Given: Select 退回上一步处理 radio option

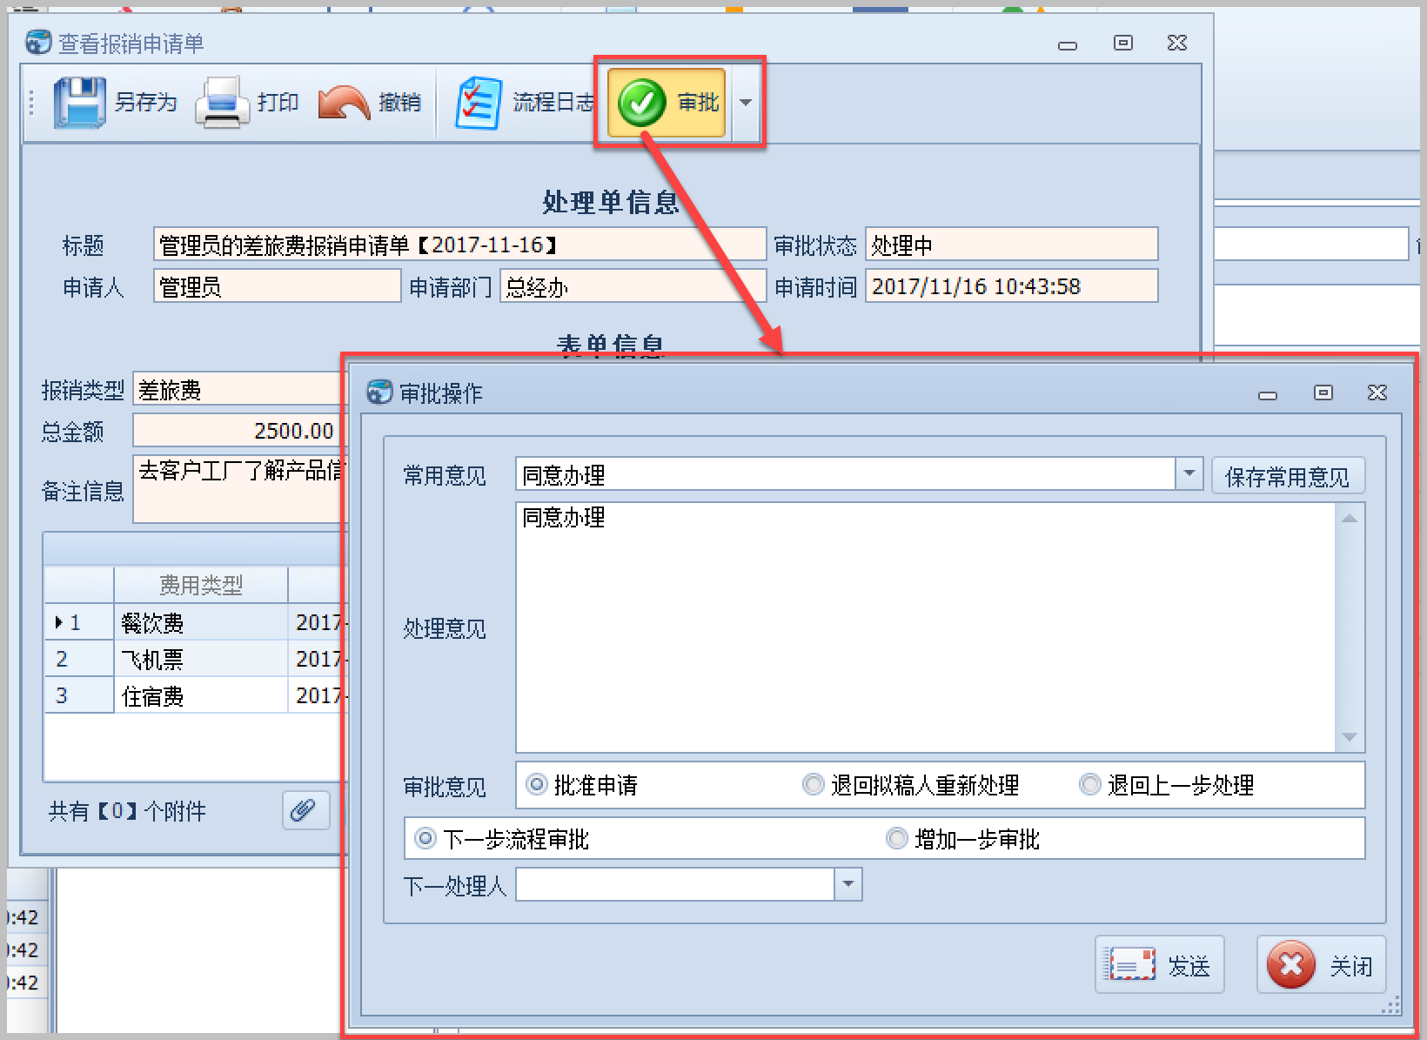Looking at the screenshot, I should 1089,785.
